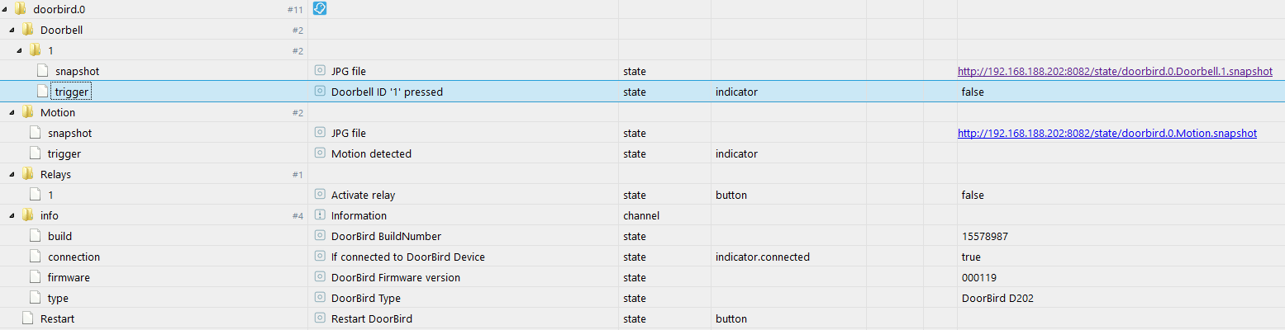Click state icon beside 'DoorBird Type'
Screen dimensions: 1285x330
(x=320, y=298)
